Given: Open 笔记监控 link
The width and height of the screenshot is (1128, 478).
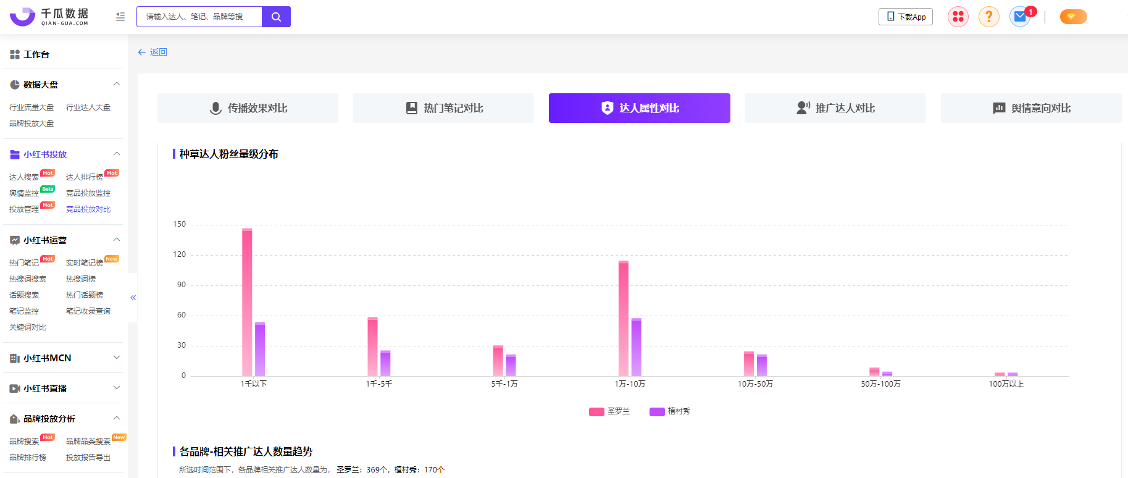Looking at the screenshot, I should 24,311.
